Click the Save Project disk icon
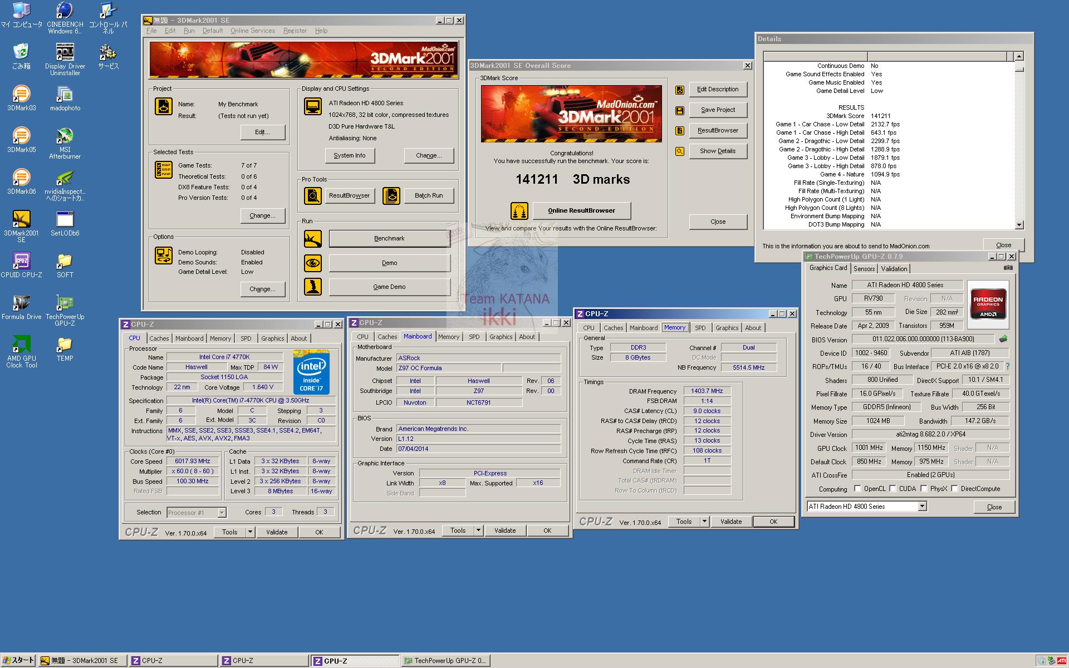Screen dimensions: 1069x668 pyautogui.click(x=680, y=110)
